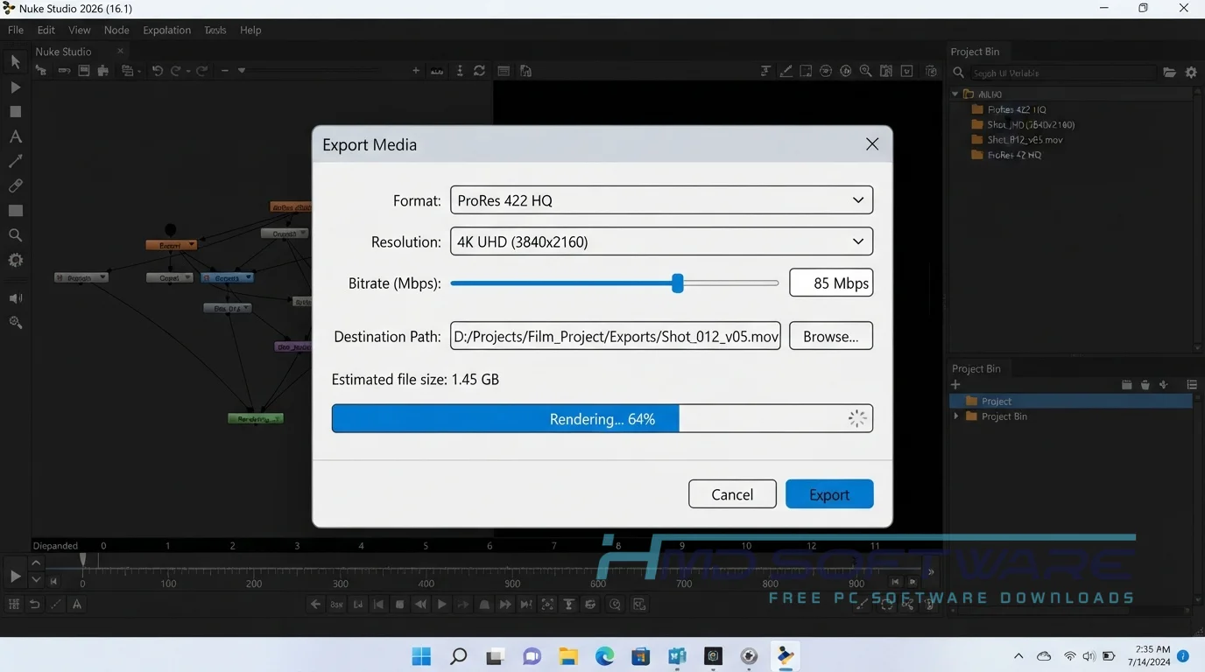Click the undo arrow in node graph toolbar
This screenshot has height=672, width=1205.
[158, 71]
